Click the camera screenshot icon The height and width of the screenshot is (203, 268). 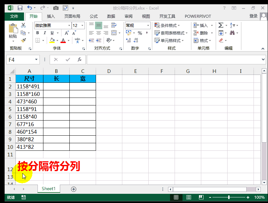56,8
